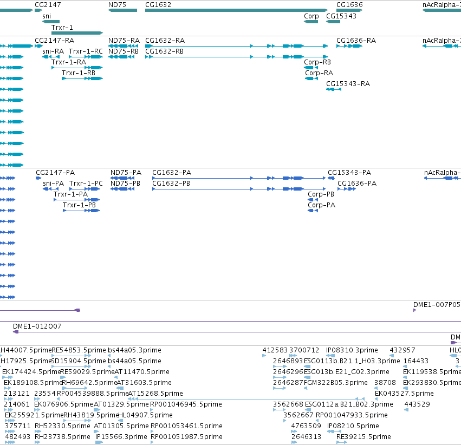
Task: Click the CG2147-RA transcript label
Action: tap(54, 41)
